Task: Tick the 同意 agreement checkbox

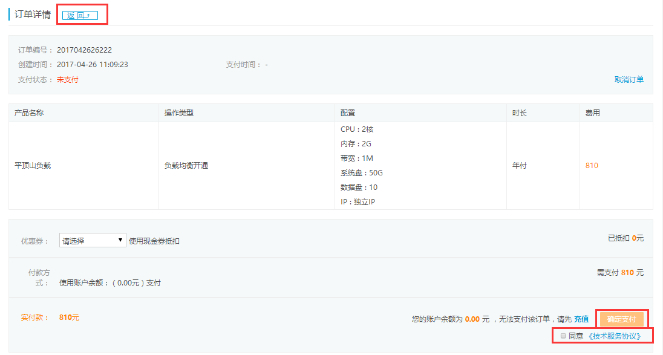Action: (x=563, y=336)
